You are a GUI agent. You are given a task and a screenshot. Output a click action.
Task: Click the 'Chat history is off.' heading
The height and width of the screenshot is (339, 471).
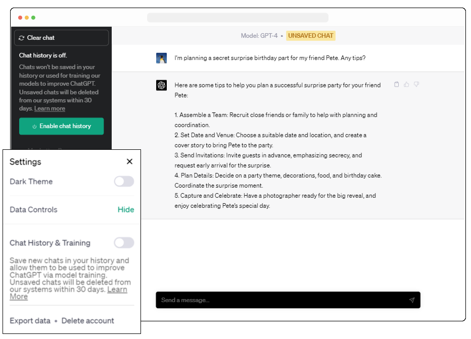pyautogui.click(x=43, y=55)
